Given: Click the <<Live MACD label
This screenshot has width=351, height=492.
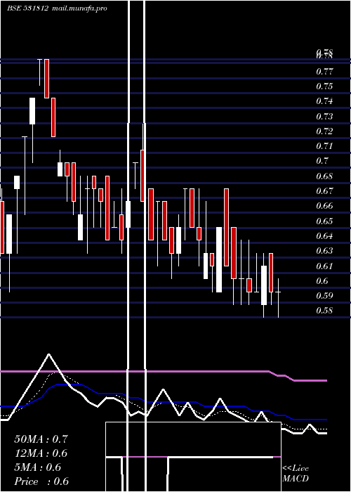Looking at the screenshot, I should click(x=296, y=474).
